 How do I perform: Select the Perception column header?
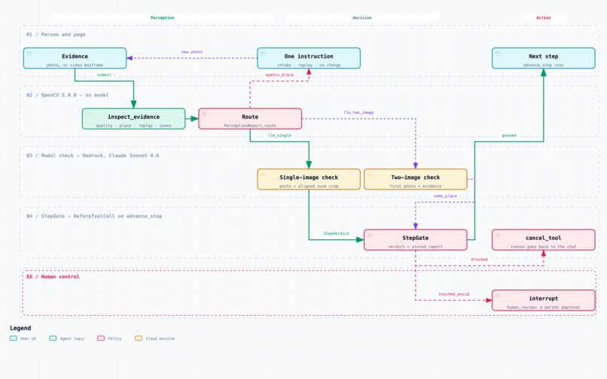163,17
